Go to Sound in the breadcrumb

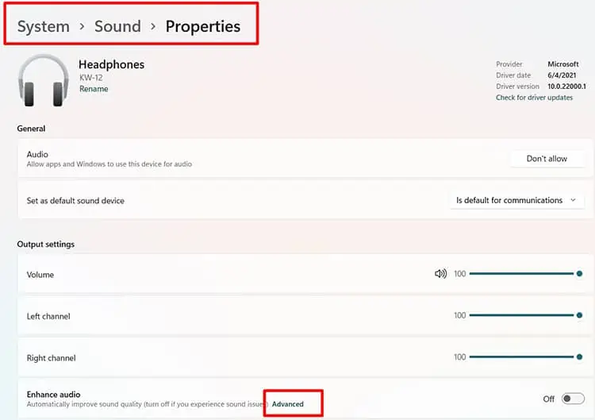[117, 26]
